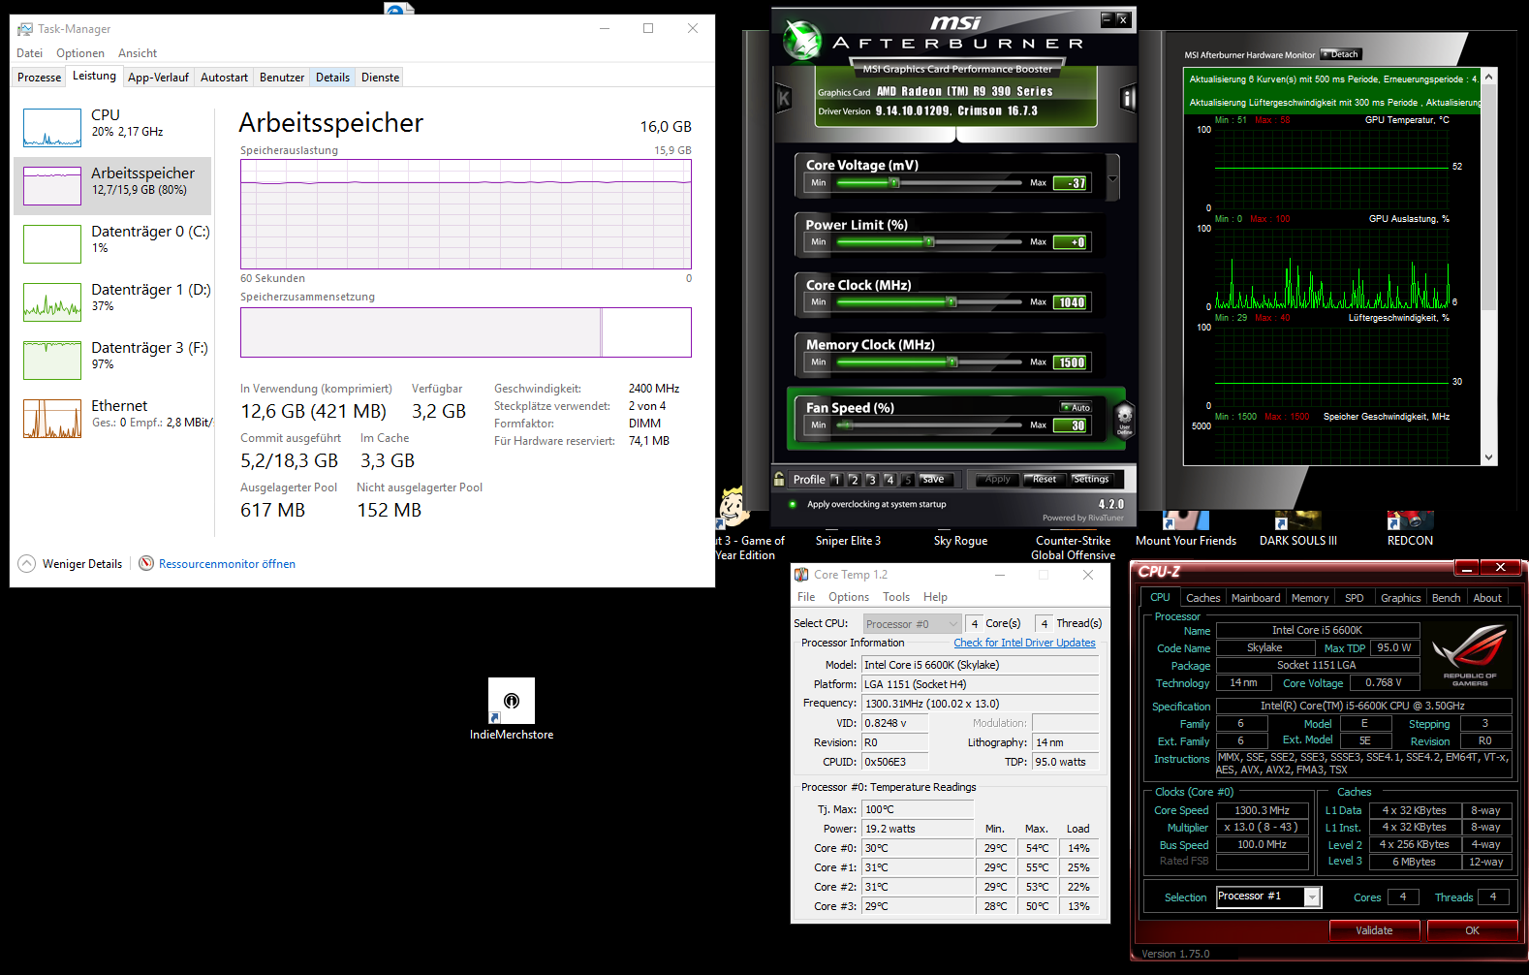The width and height of the screenshot is (1529, 975).
Task: Switch to the Benutzer tab
Action: 282,78
